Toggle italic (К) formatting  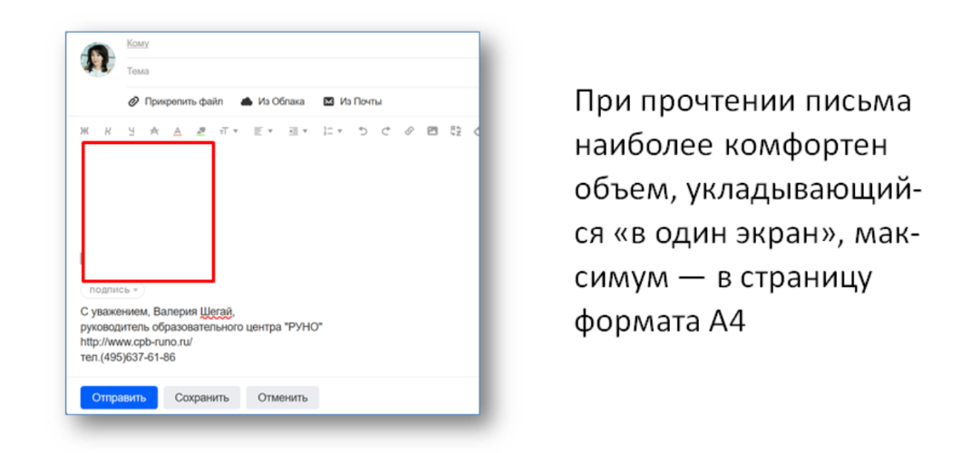click(x=108, y=130)
